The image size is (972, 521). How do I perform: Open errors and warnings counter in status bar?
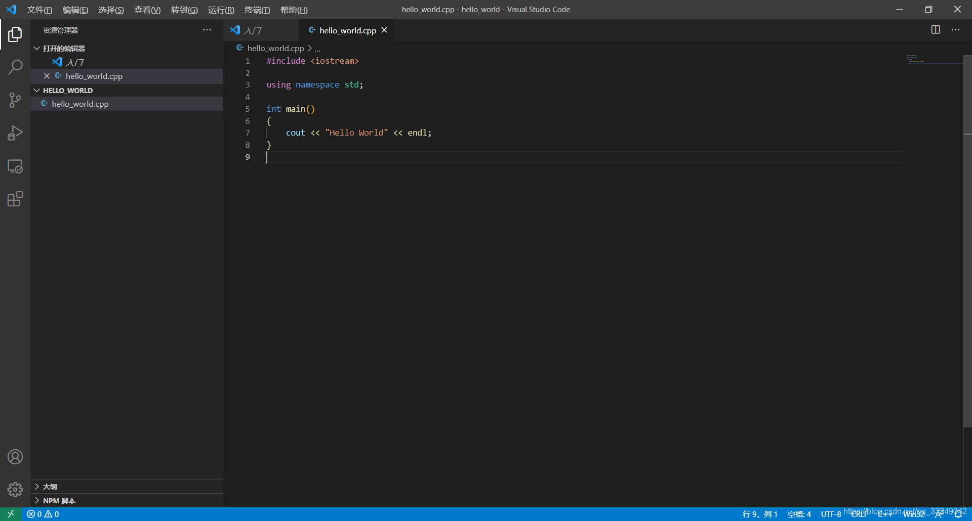click(x=43, y=514)
